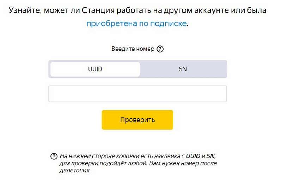Viewport: 282px width, 190px height.
Task: Click the word "аккаунте" in the heading
Action: pos(205,11)
